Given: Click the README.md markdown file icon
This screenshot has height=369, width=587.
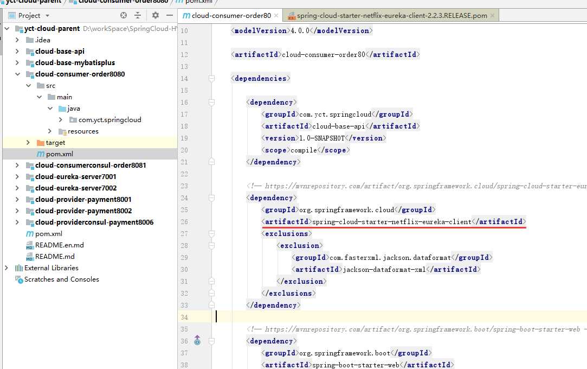Looking at the screenshot, I should 30,257.
